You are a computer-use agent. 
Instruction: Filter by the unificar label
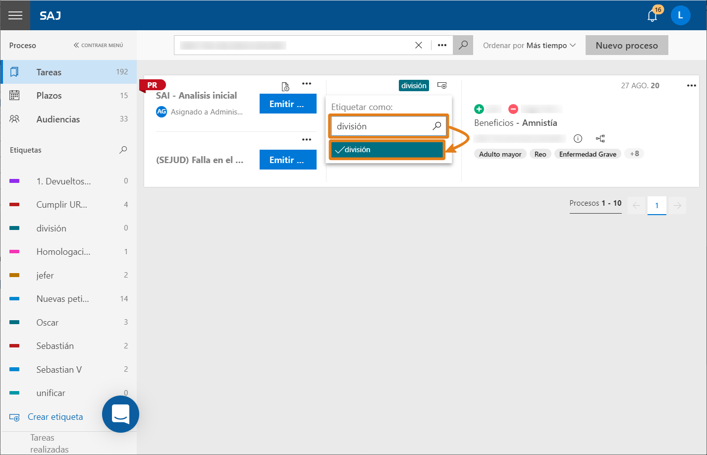(x=68, y=393)
